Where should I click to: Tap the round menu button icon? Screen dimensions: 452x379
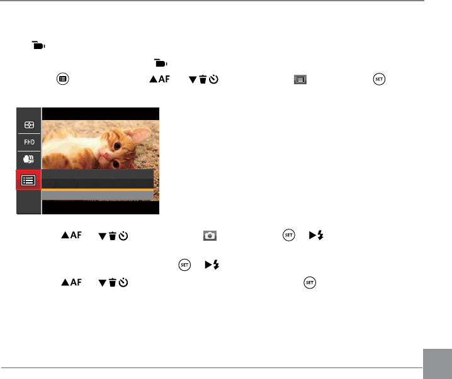pyautogui.click(x=63, y=79)
